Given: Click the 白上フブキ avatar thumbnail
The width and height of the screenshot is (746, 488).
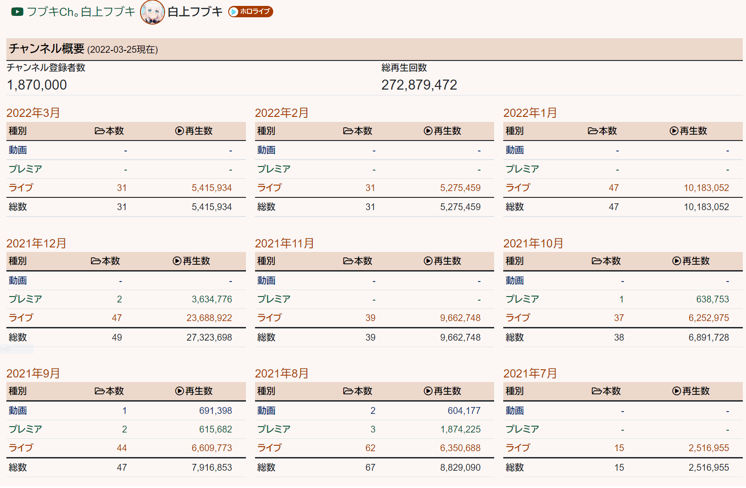Looking at the screenshot, I should tap(152, 12).
